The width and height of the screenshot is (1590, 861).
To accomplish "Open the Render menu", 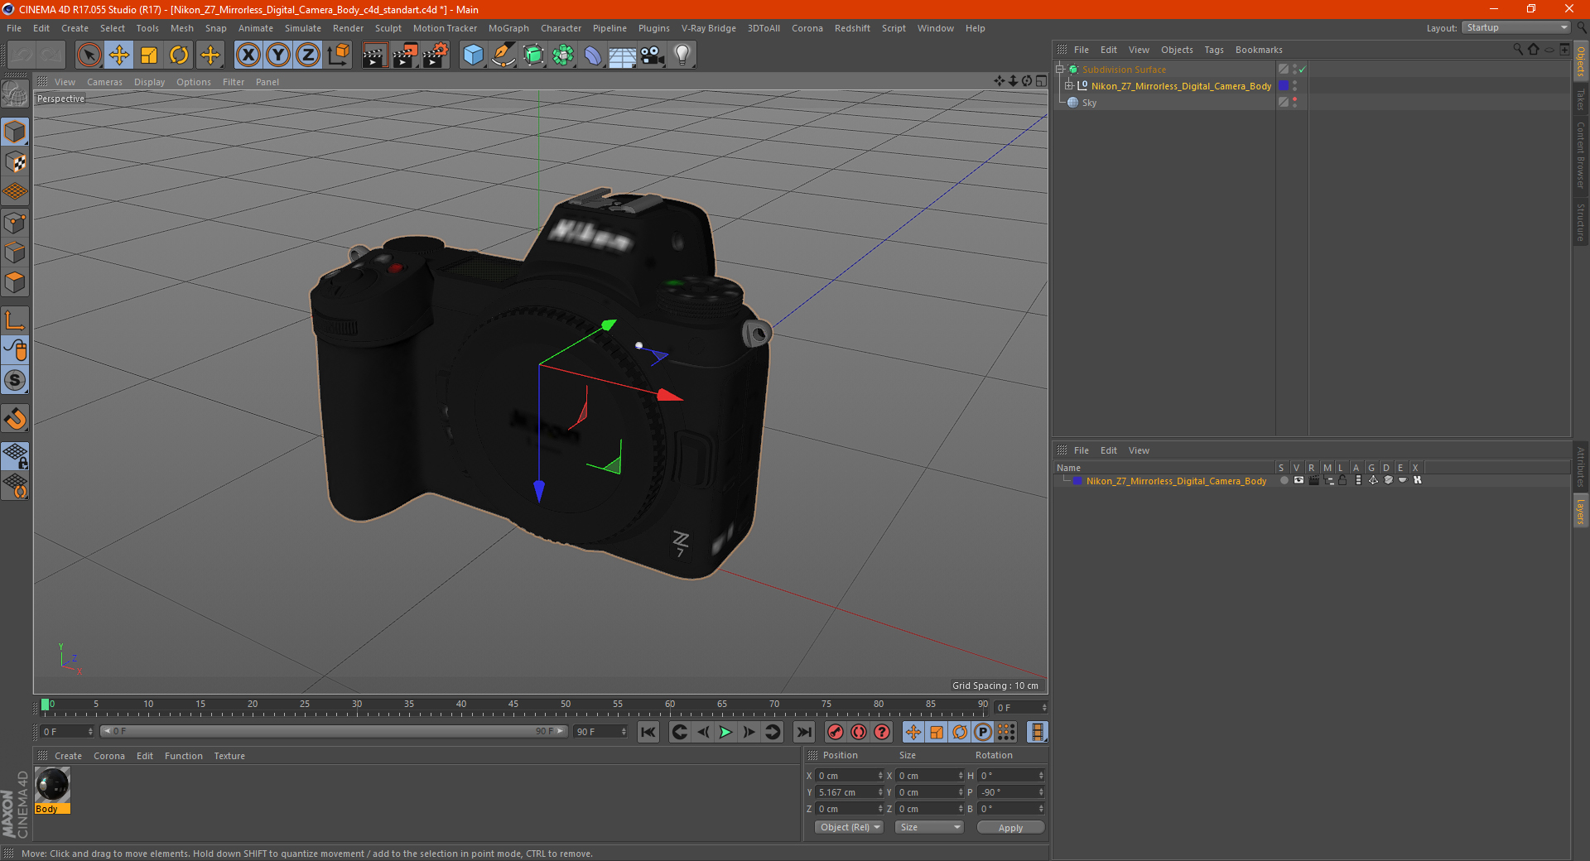I will (x=348, y=28).
